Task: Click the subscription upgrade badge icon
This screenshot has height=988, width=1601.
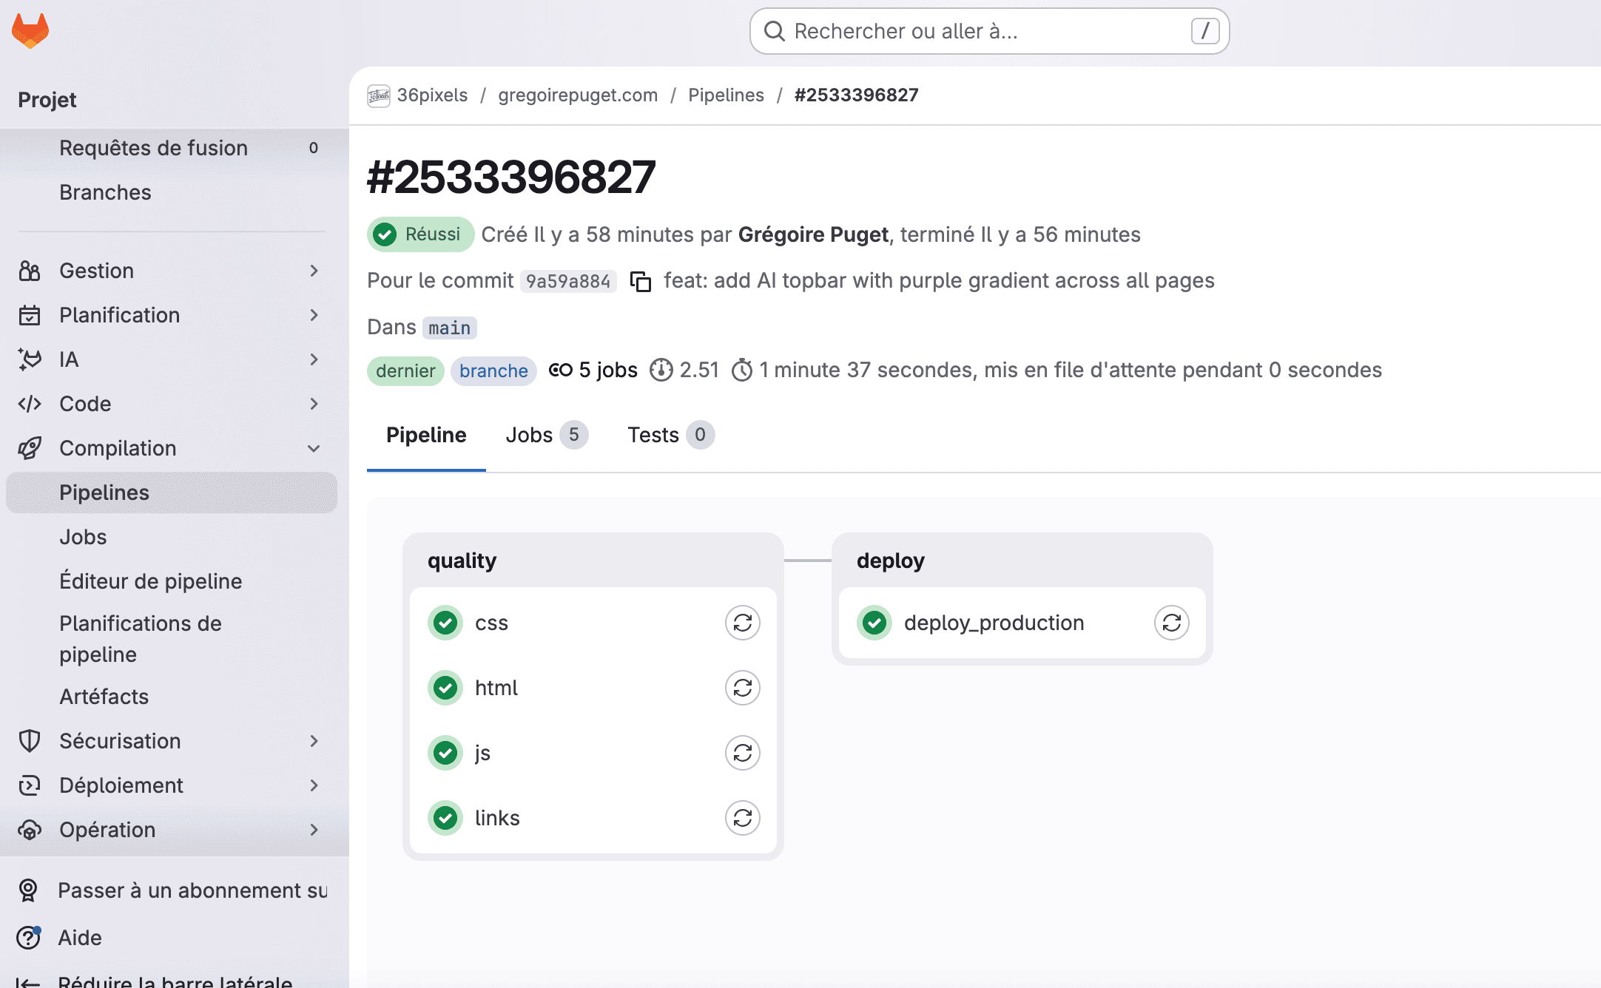Action: [28, 890]
